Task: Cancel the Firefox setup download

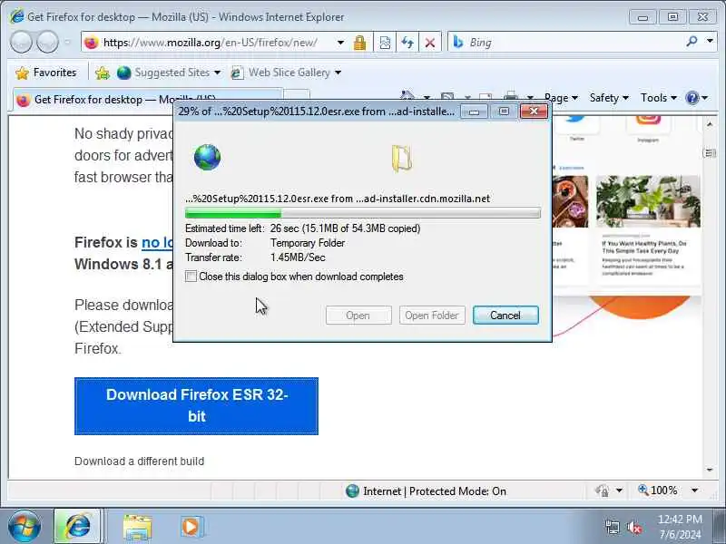Action: 505,316
